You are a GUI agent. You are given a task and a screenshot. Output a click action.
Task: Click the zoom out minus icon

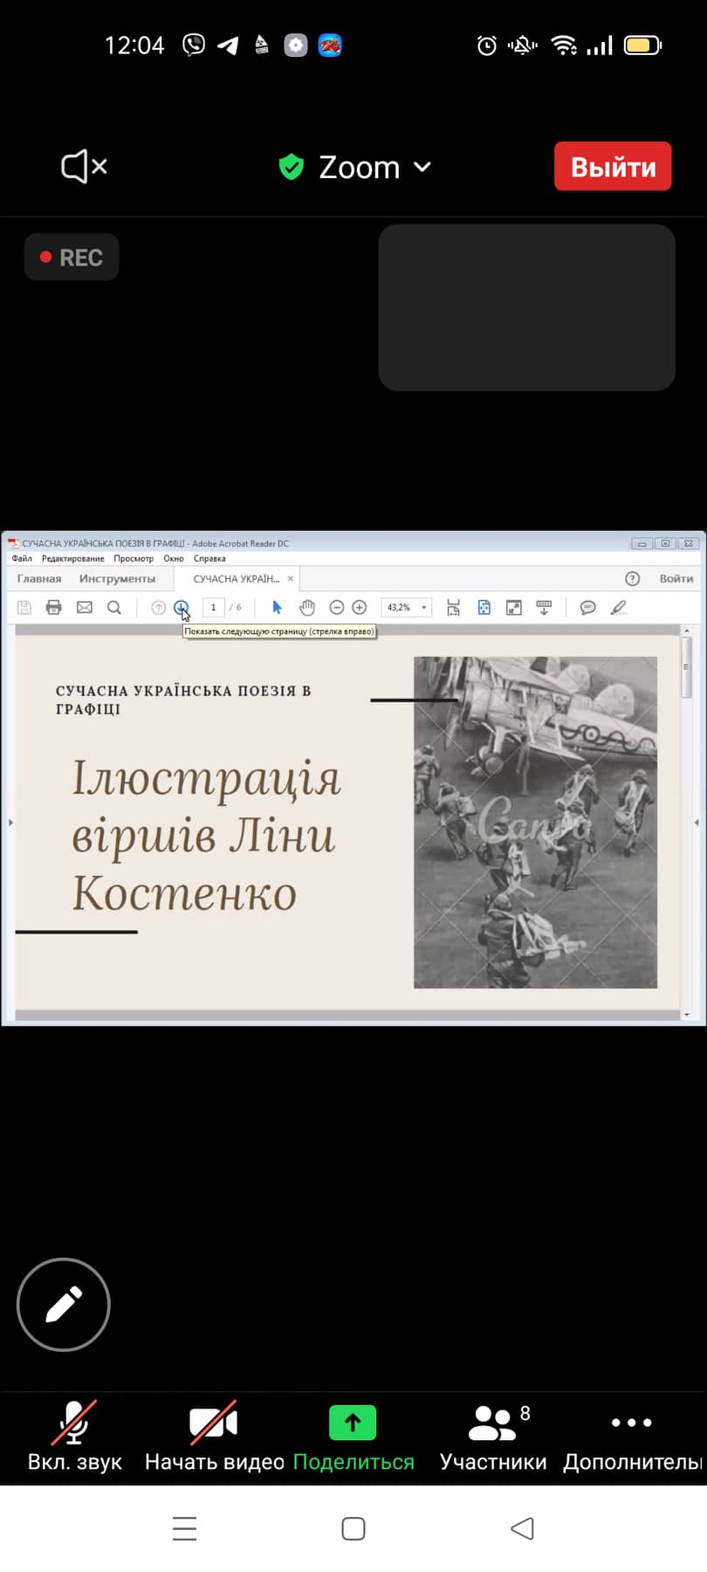point(336,608)
